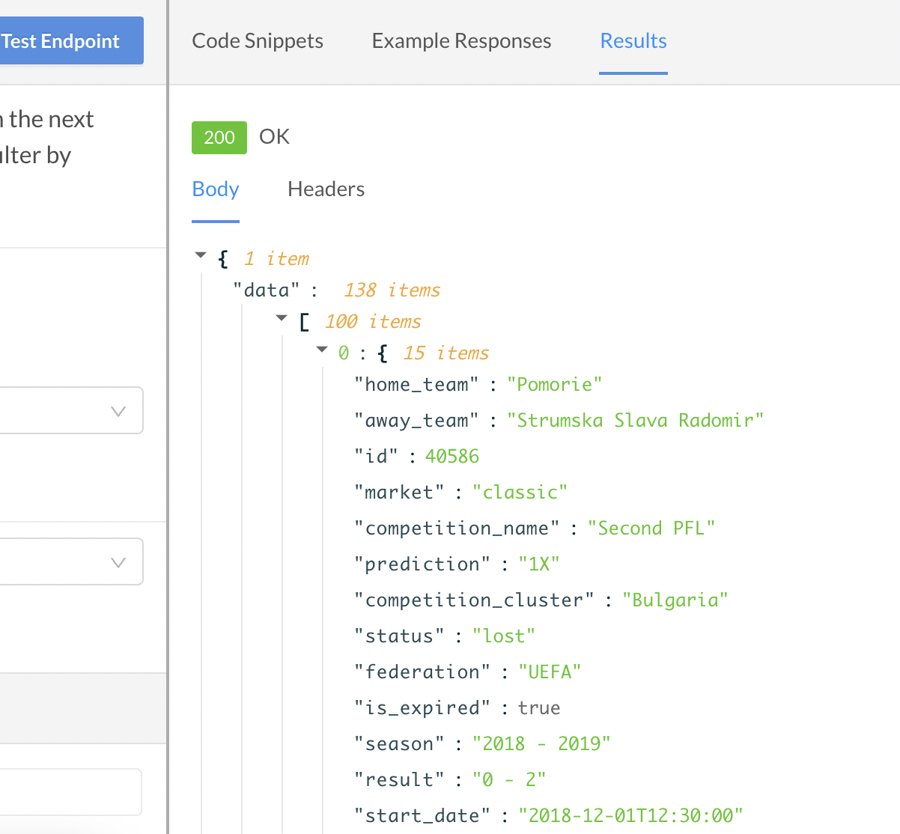Switch to the Headers sub-tab
This screenshot has height=834, width=900.
pyautogui.click(x=326, y=189)
